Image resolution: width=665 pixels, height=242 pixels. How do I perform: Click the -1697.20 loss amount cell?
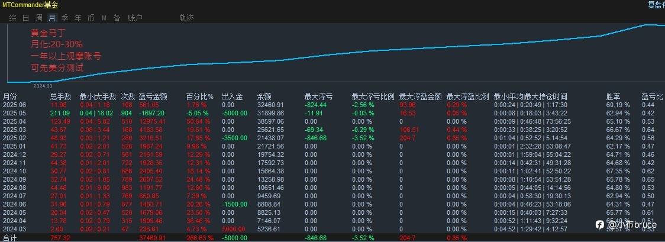(x=151, y=113)
